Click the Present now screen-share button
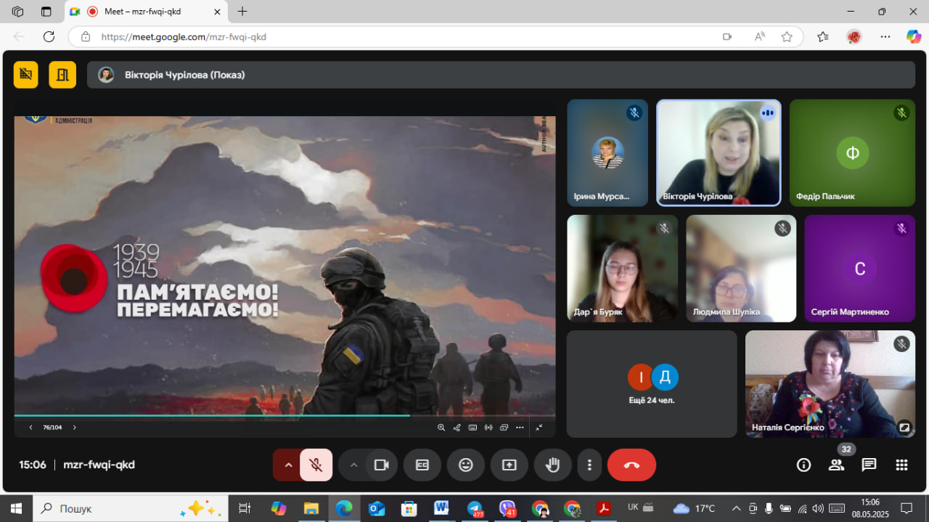Screen dimensions: 929x522 click(x=509, y=465)
